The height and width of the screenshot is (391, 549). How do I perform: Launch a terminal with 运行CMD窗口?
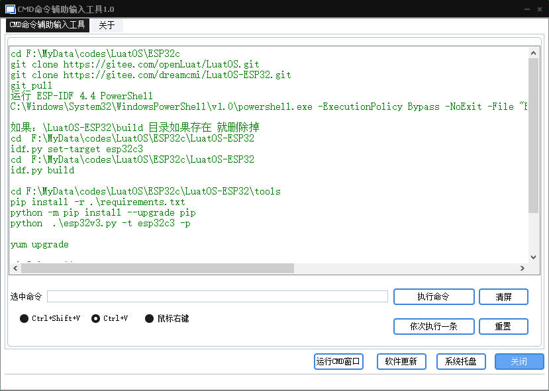click(x=338, y=362)
